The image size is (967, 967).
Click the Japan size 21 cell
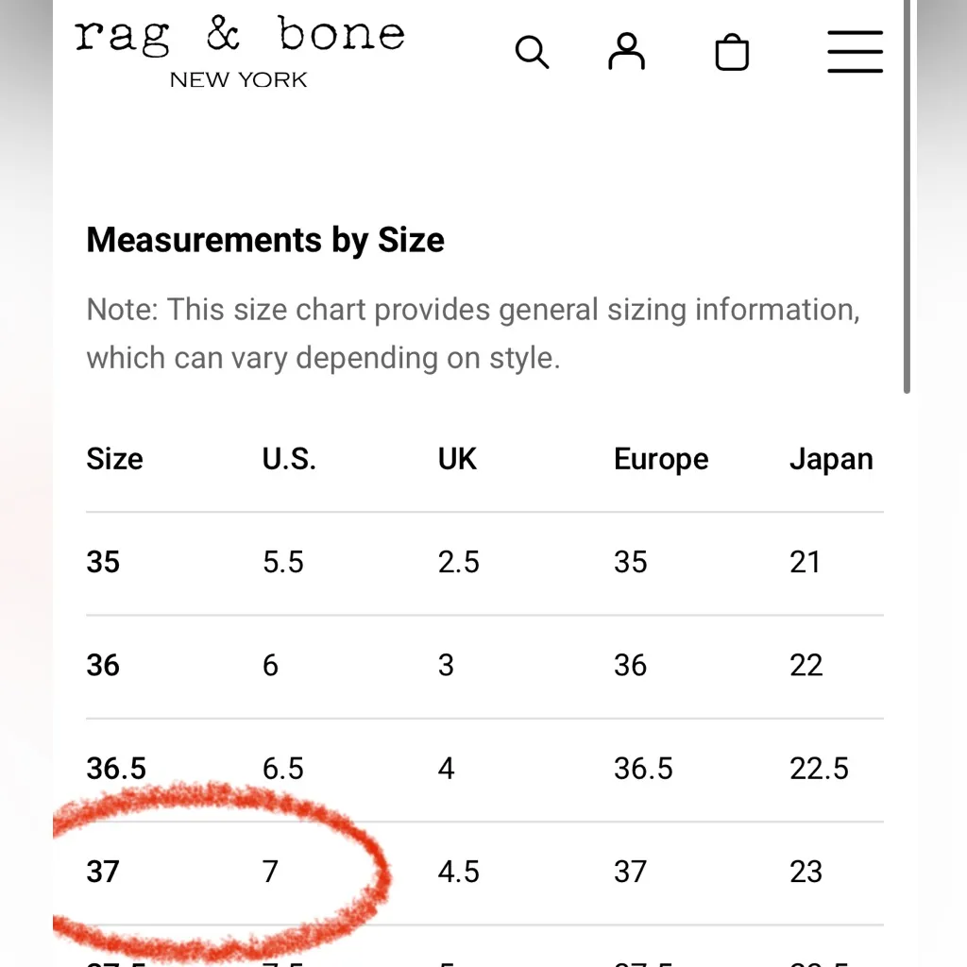pos(805,563)
